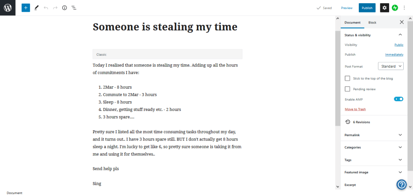Expand the Categories panel
The width and height of the screenshot is (413, 196).
coord(373,147)
